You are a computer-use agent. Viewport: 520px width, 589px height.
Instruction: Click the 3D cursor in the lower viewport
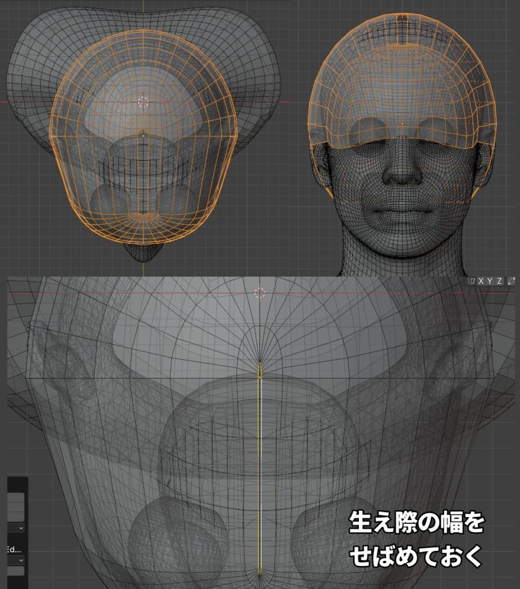click(x=260, y=293)
